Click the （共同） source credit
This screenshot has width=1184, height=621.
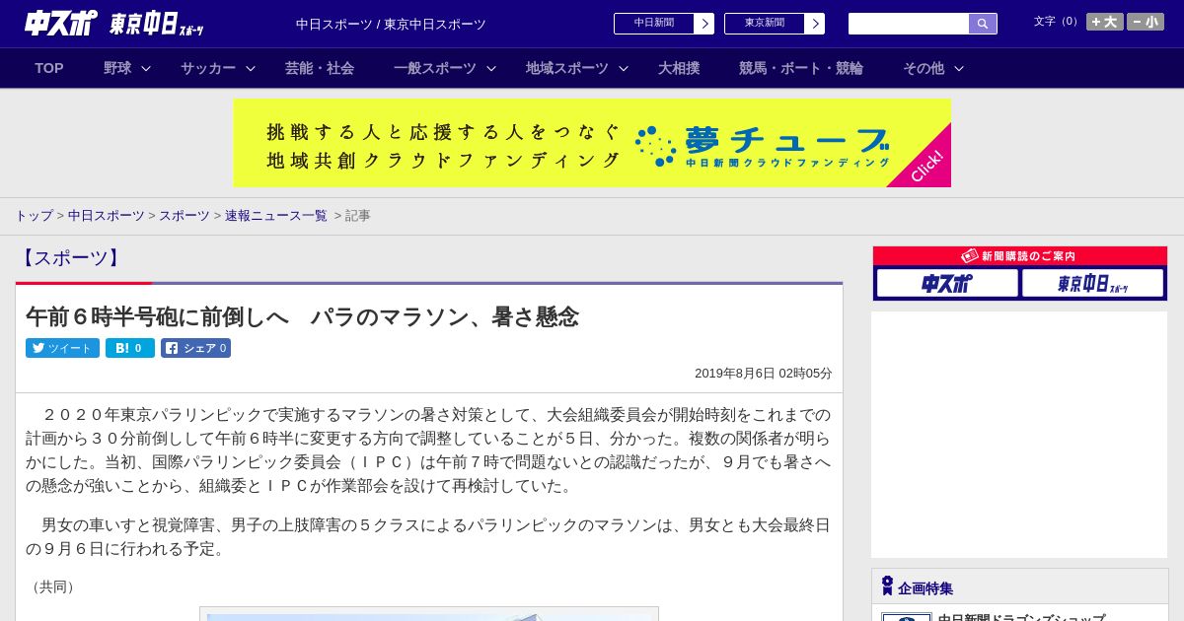pos(53,586)
